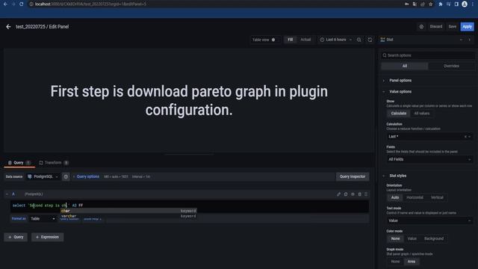Image resolution: width=478 pixels, height=269 pixels.
Task: Click the magnifier icon in Search options
Action: [x=385, y=55]
